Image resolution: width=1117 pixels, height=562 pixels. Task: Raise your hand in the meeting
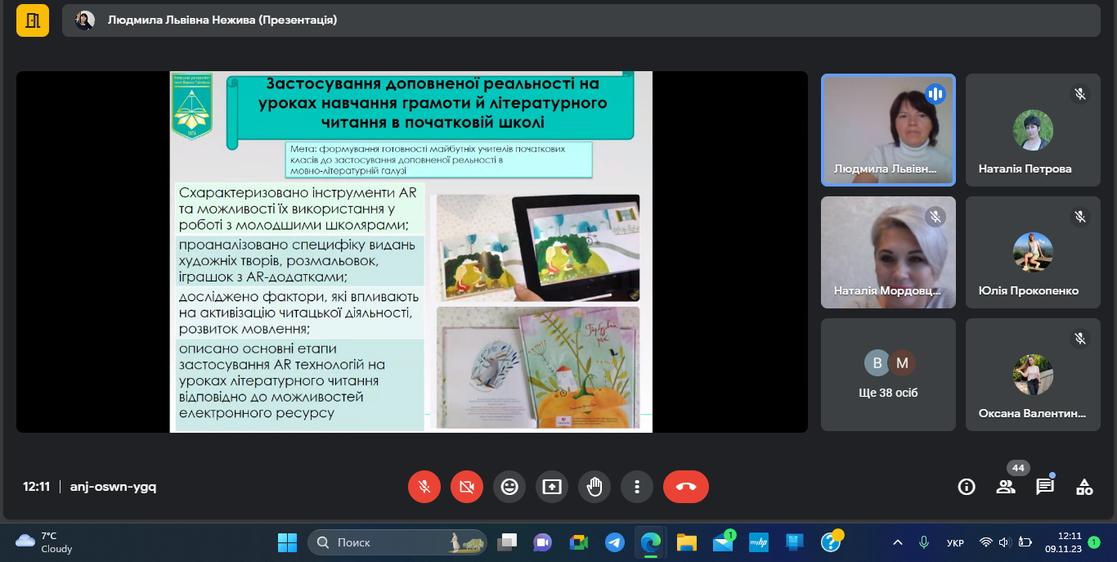594,487
